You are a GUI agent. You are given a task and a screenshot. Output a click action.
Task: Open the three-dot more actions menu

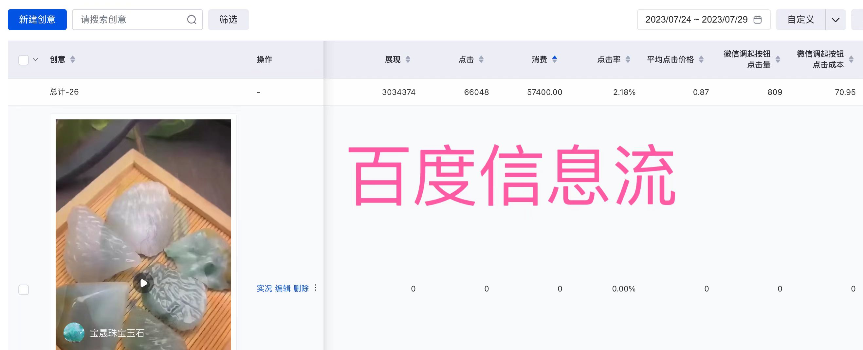click(316, 288)
